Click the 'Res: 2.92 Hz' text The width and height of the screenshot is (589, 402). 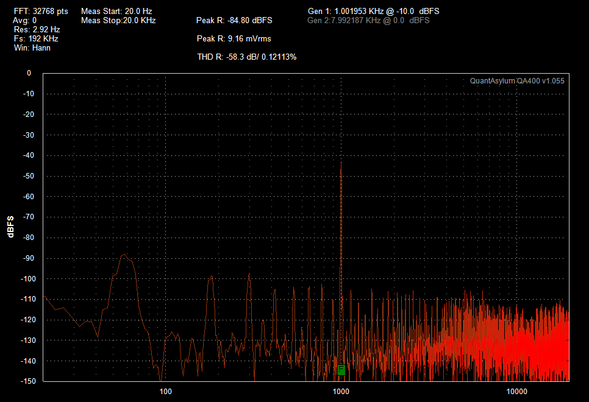(x=37, y=29)
